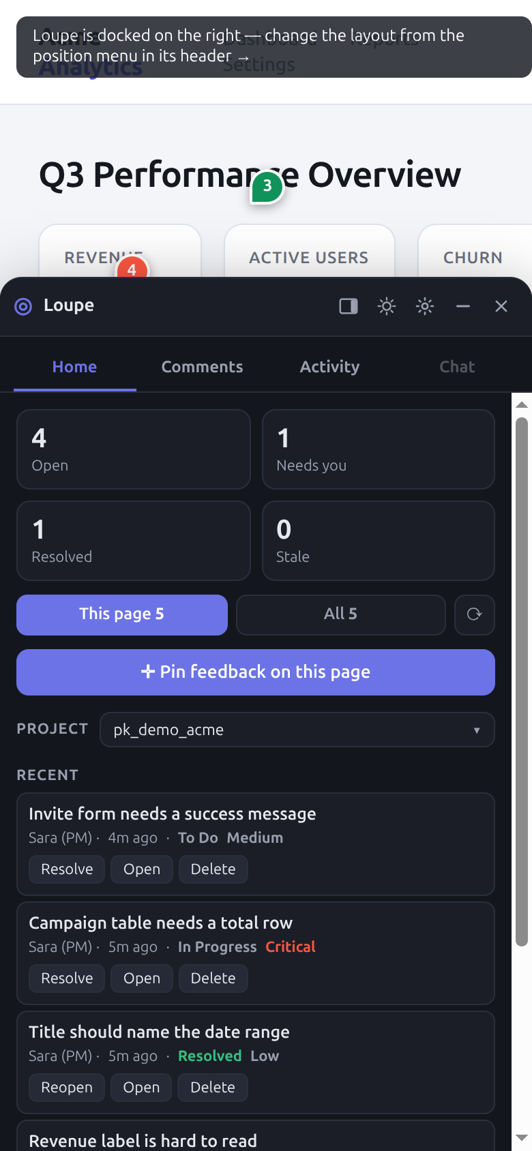
Task: Click the Q3 Performance Overview heading
Action: pos(250,175)
